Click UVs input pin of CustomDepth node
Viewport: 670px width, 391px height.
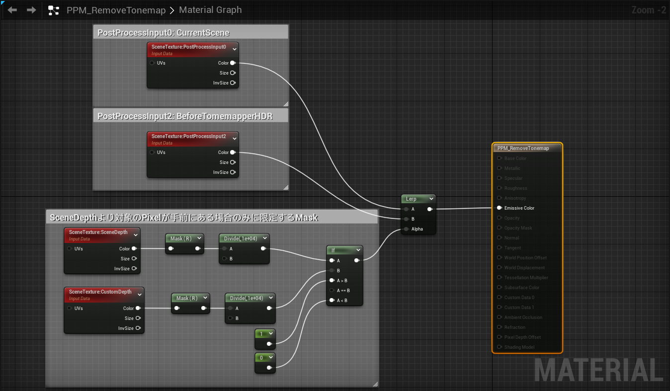pos(70,309)
